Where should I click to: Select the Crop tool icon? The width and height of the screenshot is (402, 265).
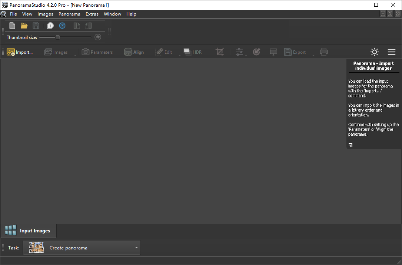(x=220, y=52)
